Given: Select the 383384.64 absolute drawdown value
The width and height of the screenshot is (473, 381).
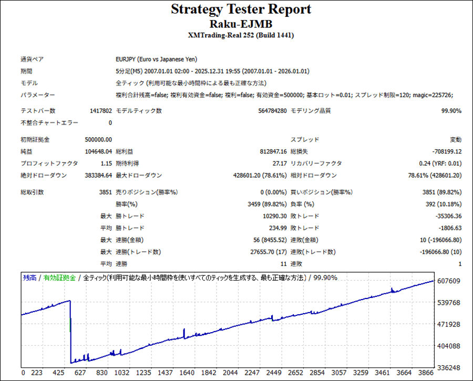Looking at the screenshot, I should tap(98, 176).
